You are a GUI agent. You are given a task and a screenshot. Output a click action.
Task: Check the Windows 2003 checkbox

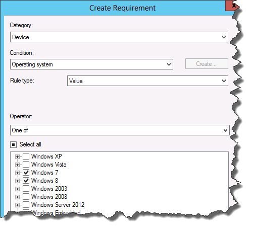[x=26, y=189]
